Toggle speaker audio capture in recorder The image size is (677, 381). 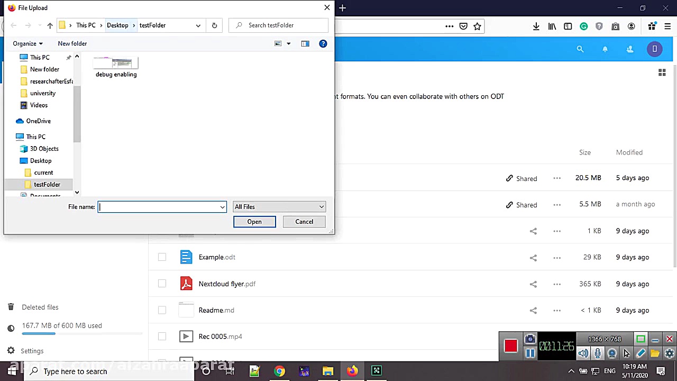(583, 353)
